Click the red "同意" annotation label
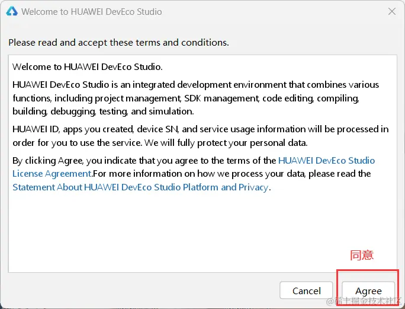 [x=362, y=255]
